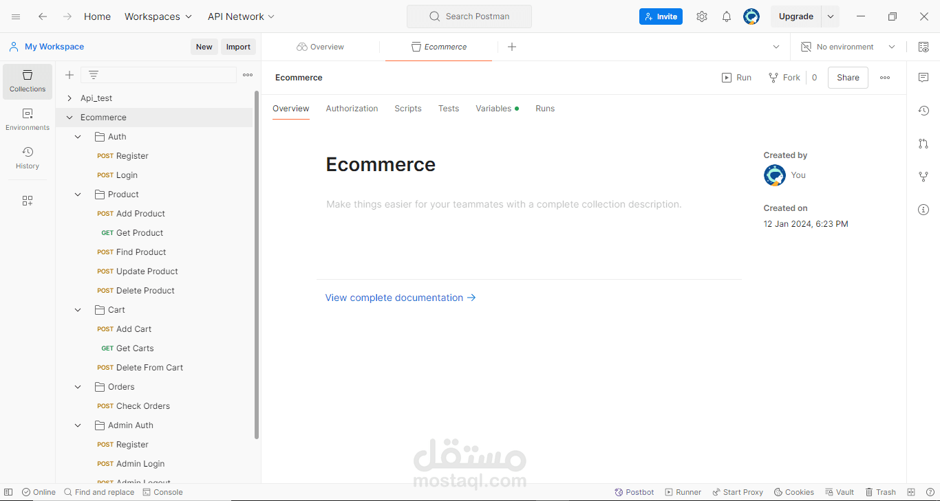Image resolution: width=940 pixels, height=501 pixels.
Task: Go back with the left arrow
Action: coord(43,16)
